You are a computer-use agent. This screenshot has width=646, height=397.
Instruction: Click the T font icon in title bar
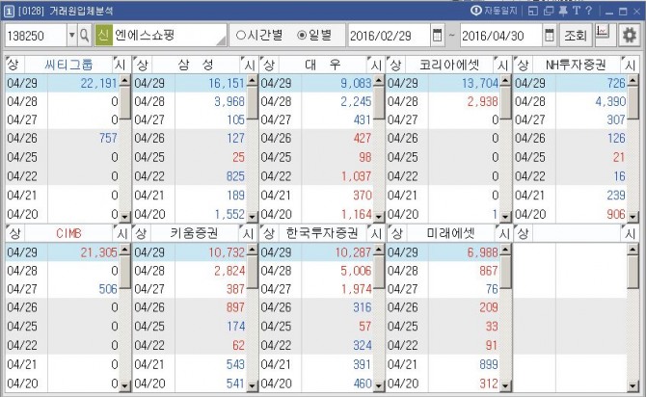(x=576, y=11)
